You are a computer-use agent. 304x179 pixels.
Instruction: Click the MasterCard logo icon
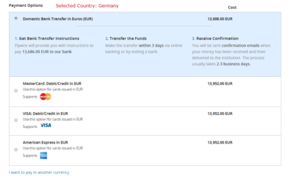coord(46,96)
